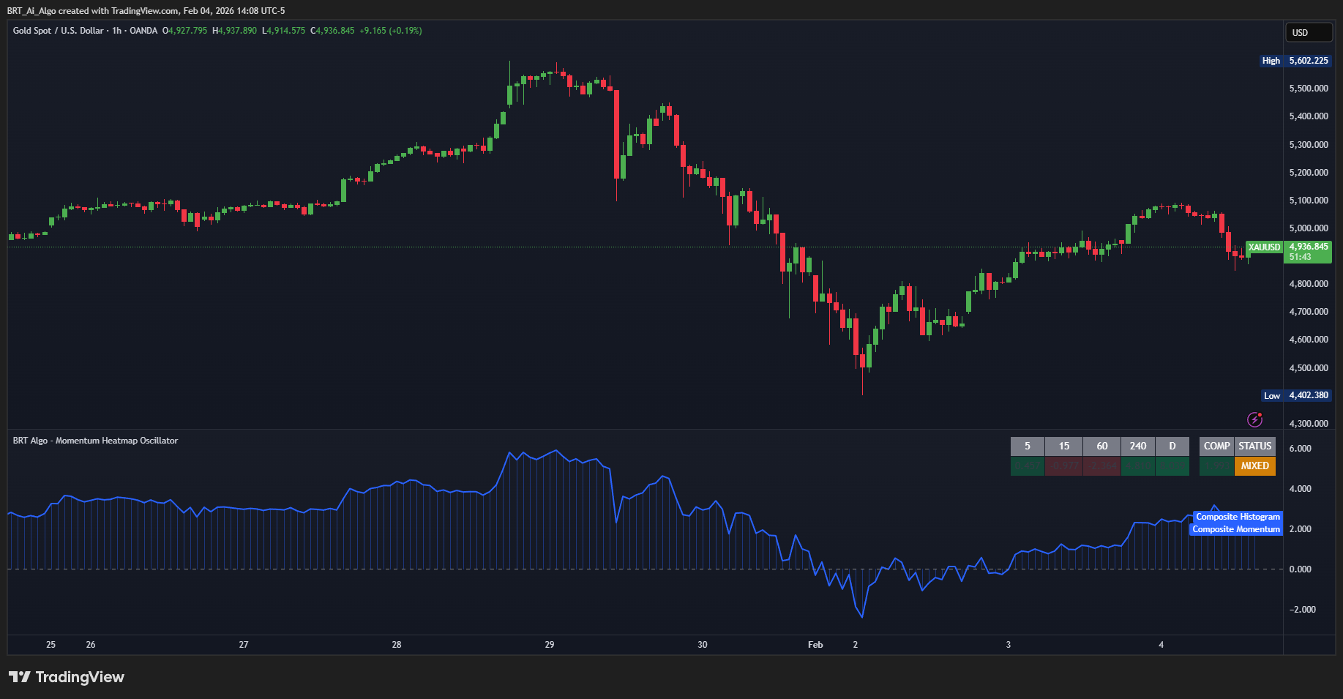Click the Low 4,402.380 price label
Screen dimensions: 1343x699
[x=1295, y=395]
